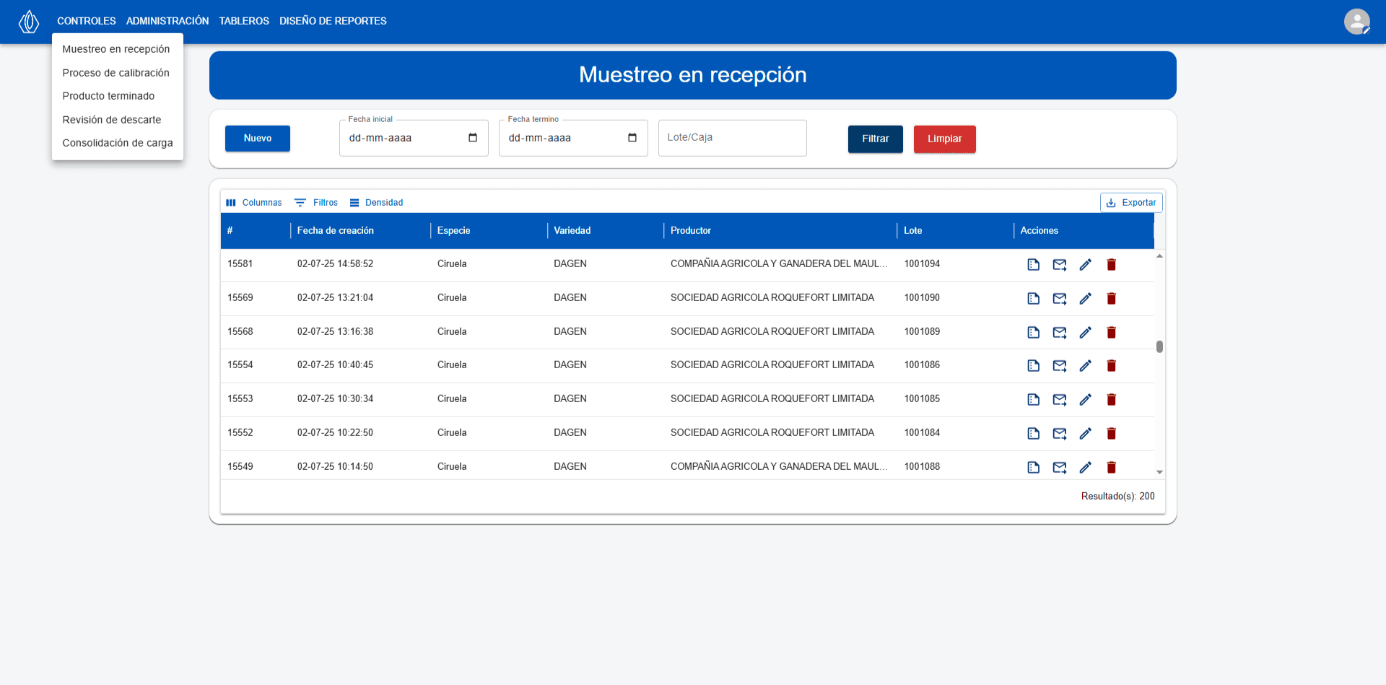Edit record 15552

(x=1085, y=433)
